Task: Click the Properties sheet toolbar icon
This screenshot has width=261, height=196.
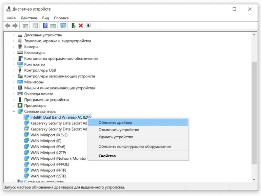Action: 35,26
